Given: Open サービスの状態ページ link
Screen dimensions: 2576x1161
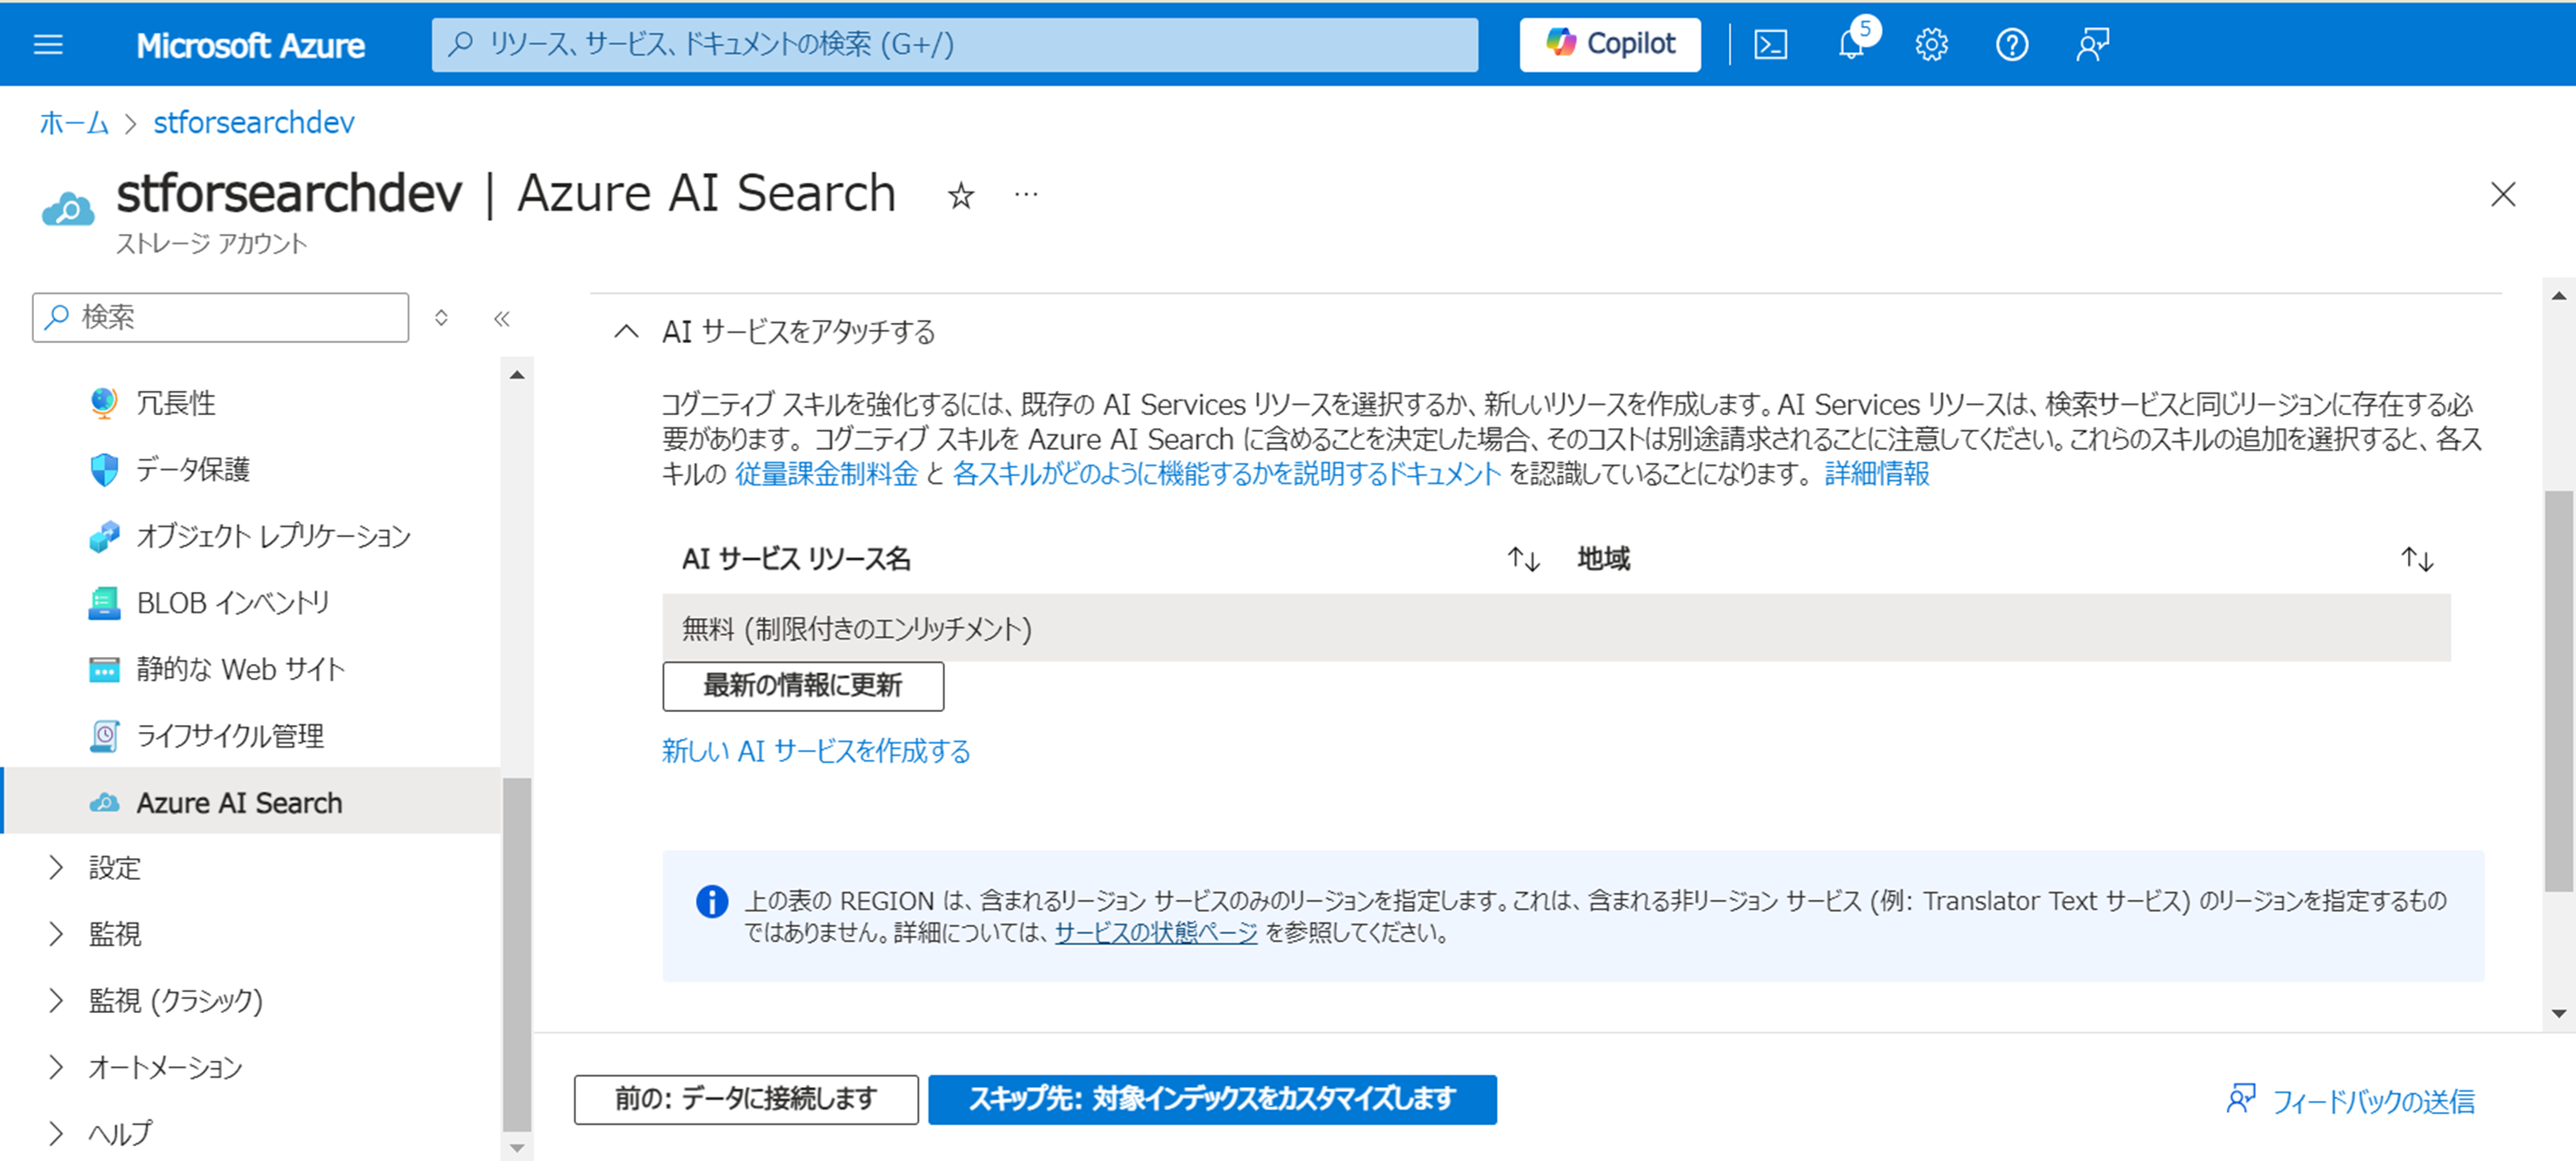Looking at the screenshot, I should click(1156, 932).
